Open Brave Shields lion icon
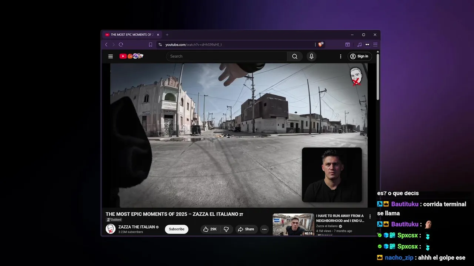This screenshot has height=266, width=474. [321, 44]
